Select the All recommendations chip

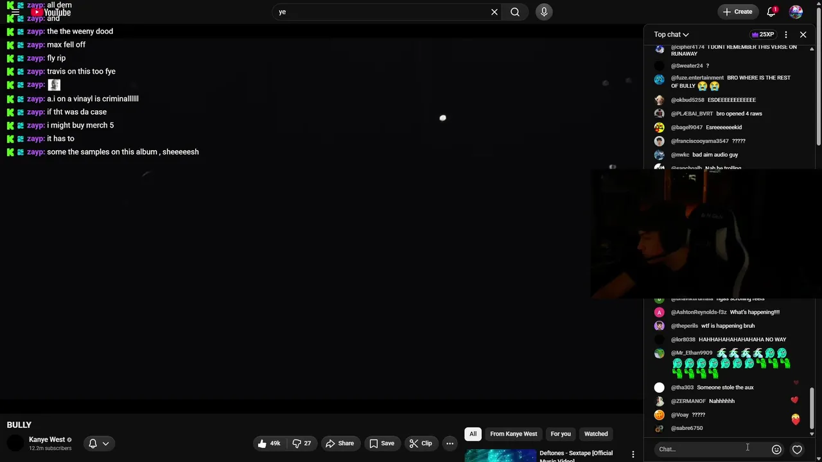tap(473, 434)
